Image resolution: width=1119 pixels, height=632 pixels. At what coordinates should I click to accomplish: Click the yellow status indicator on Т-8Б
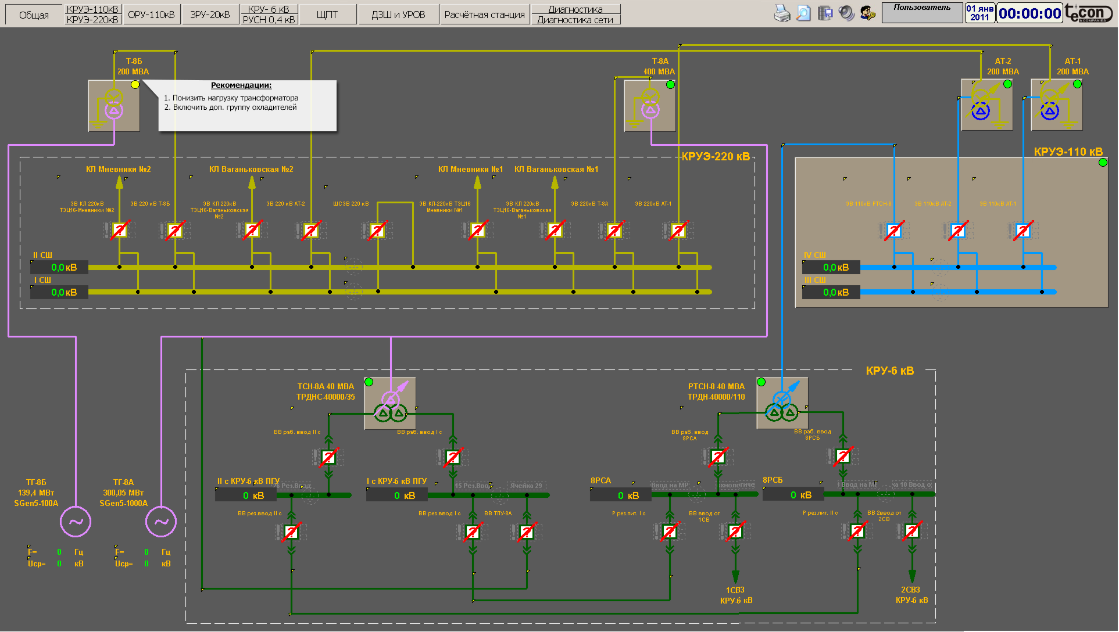tap(135, 84)
